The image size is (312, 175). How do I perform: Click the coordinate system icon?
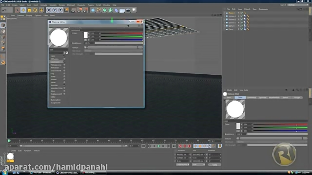[66, 10]
